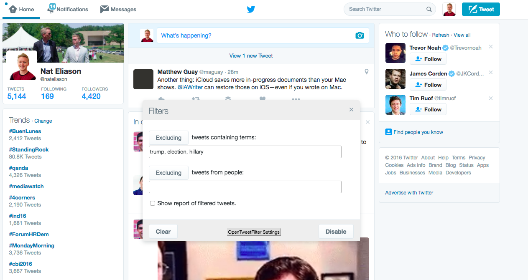Open Notifications with 14 badge
528x280 pixels.
point(68,9)
